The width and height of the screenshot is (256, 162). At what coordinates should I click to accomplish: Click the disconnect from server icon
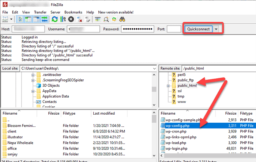[79, 19]
